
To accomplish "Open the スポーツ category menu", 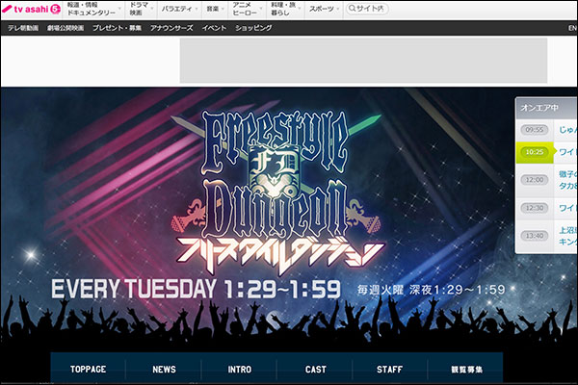I will coord(323,10).
